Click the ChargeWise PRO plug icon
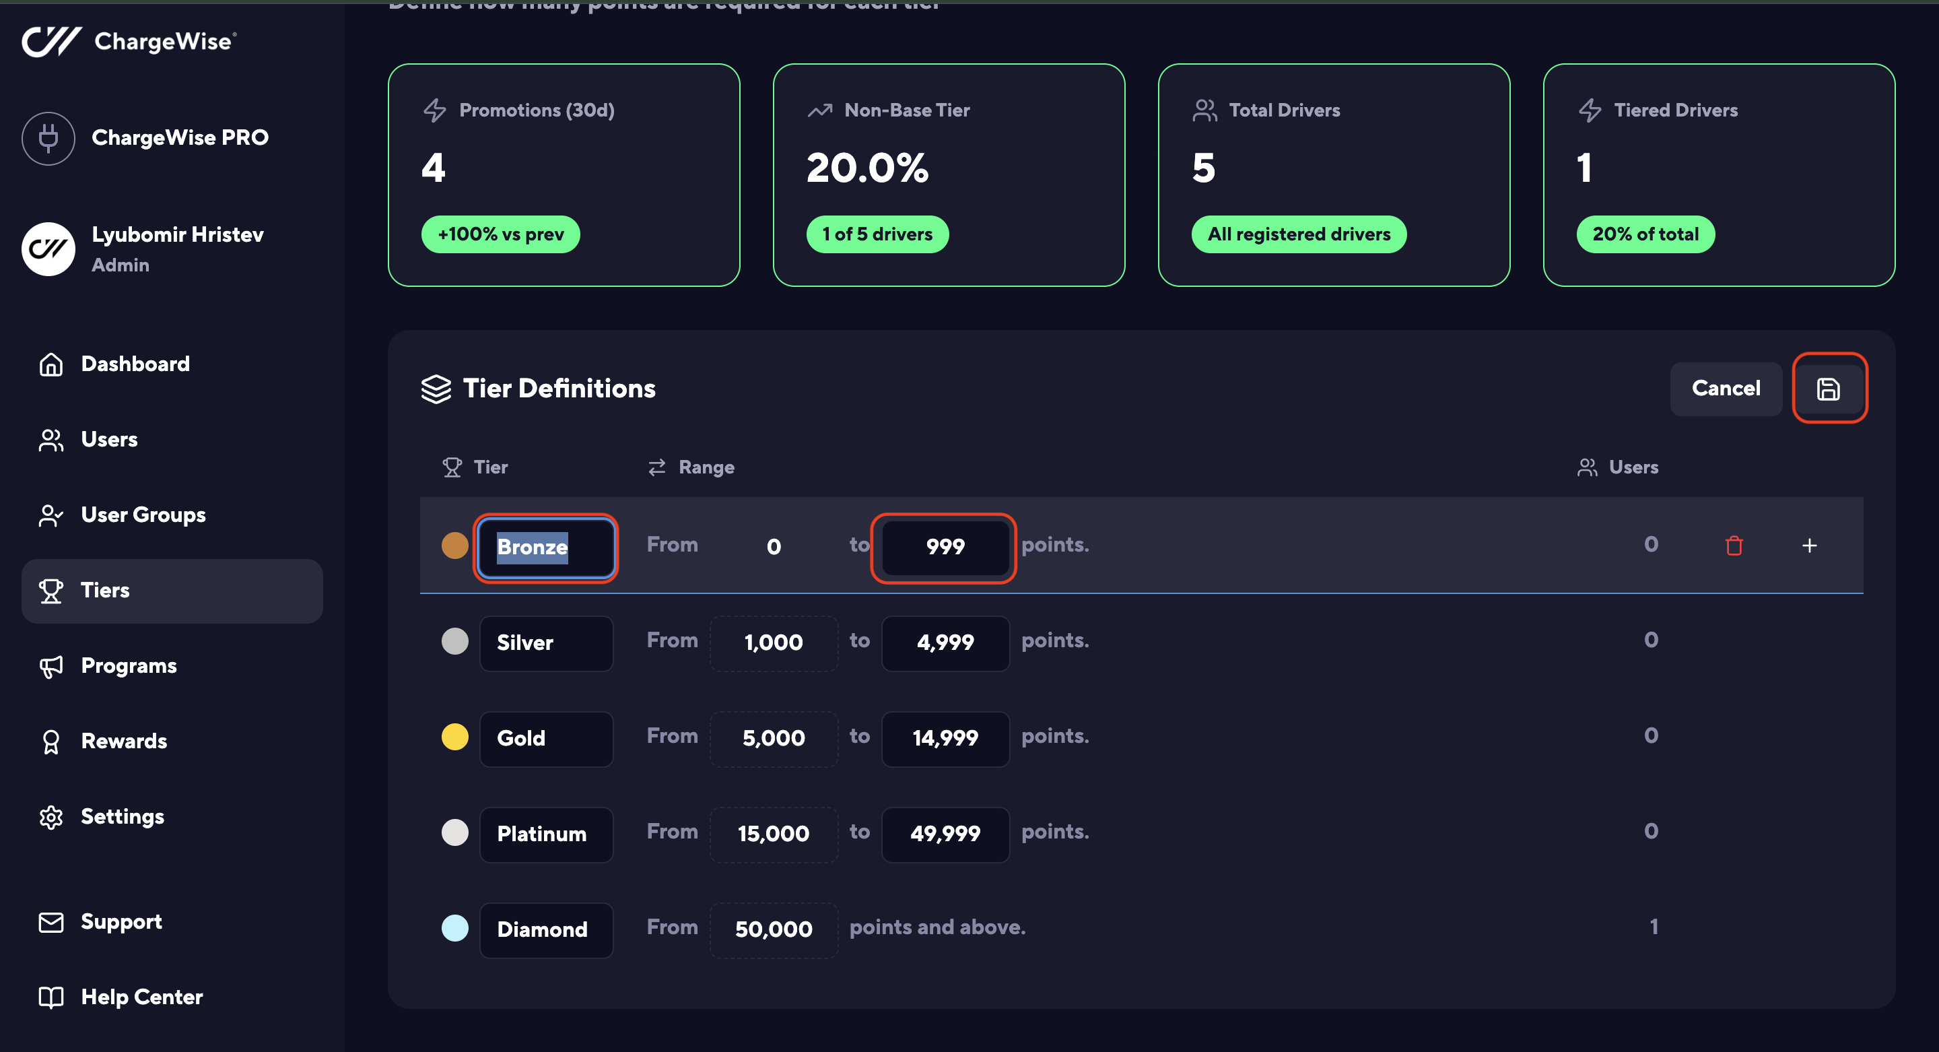The height and width of the screenshot is (1052, 1939). point(48,138)
